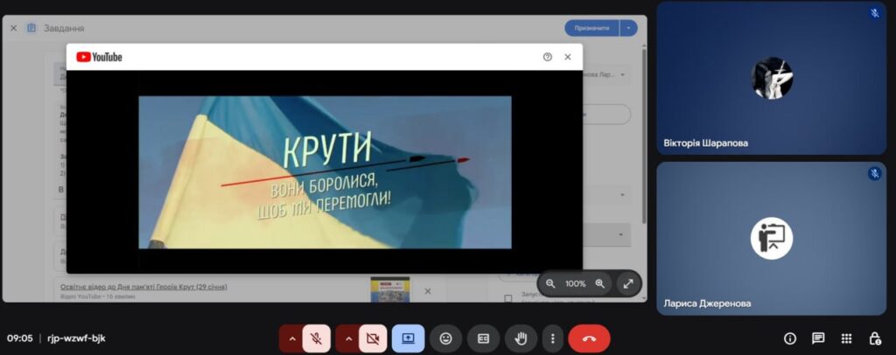Expand the video settings arrow
The image size is (896, 355).
[x=347, y=338]
